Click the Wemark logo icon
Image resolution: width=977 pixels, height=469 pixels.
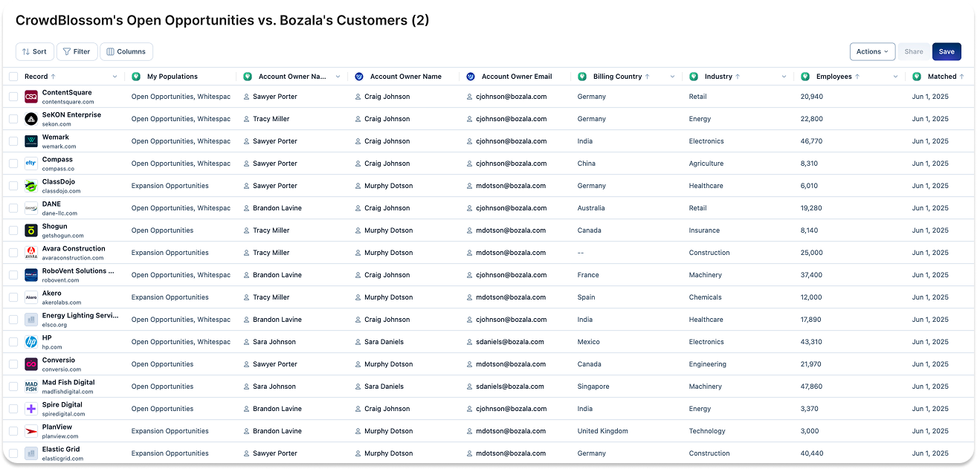31,141
